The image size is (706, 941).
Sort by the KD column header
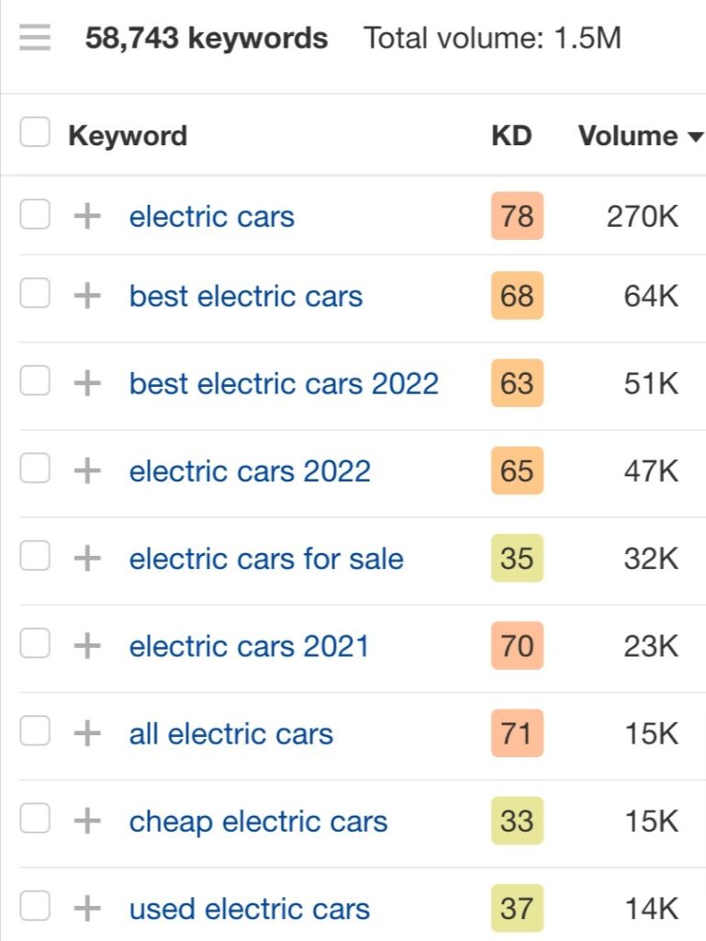click(512, 135)
